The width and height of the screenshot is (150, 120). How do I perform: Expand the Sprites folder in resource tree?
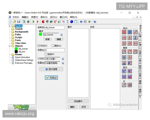9,26
